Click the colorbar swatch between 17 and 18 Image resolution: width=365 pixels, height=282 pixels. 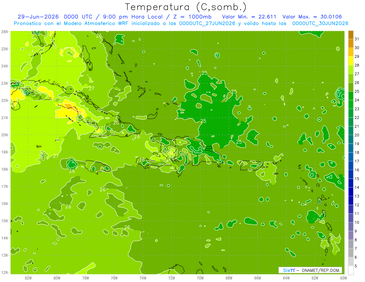[x=351, y=157]
